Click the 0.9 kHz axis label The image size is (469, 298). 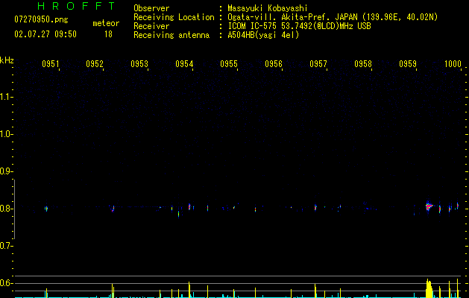[x=5, y=171]
